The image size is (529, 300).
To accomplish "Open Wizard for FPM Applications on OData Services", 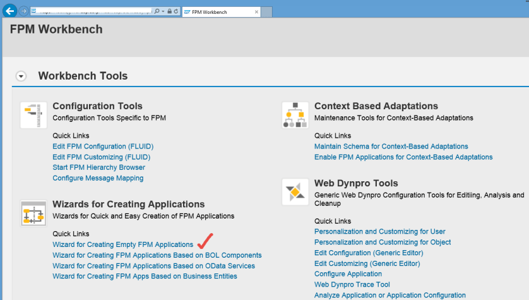I will 153,266.
